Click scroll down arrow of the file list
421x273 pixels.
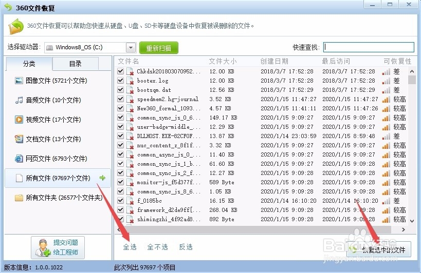click(x=412, y=221)
